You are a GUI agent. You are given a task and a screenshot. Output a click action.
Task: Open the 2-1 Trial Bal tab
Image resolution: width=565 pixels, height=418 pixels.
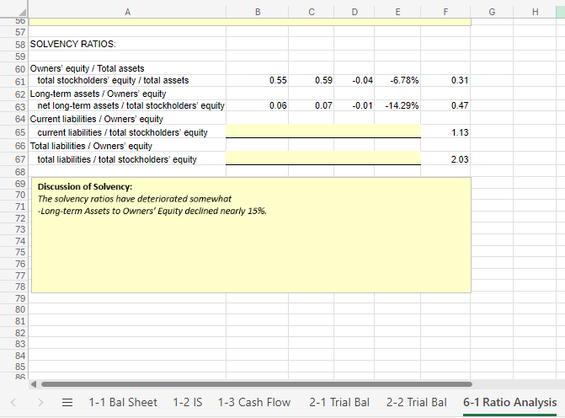pos(339,402)
